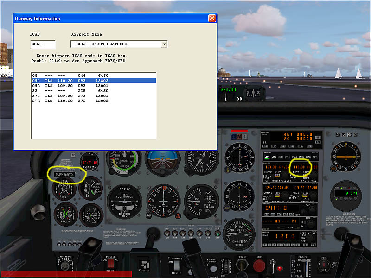Screen dimensions: 371x278
Task: Click autopilot DN button
Action: click(x=318, y=142)
